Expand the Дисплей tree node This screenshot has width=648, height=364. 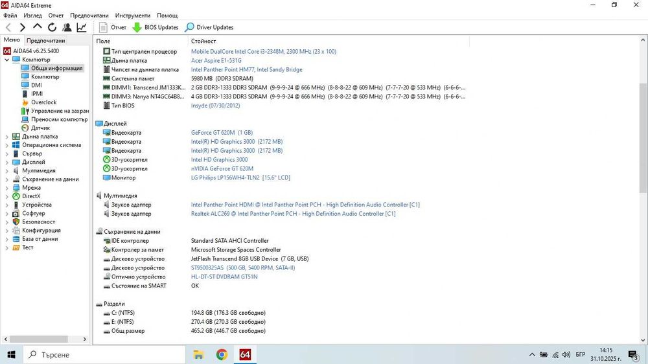[6, 163]
